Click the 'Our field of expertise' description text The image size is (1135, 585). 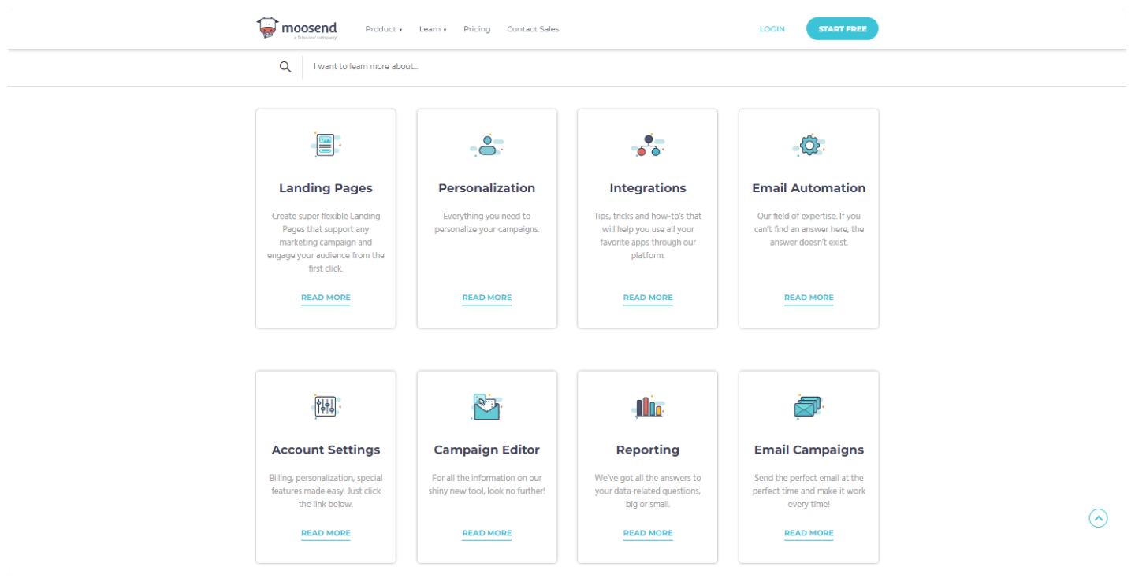(809, 229)
